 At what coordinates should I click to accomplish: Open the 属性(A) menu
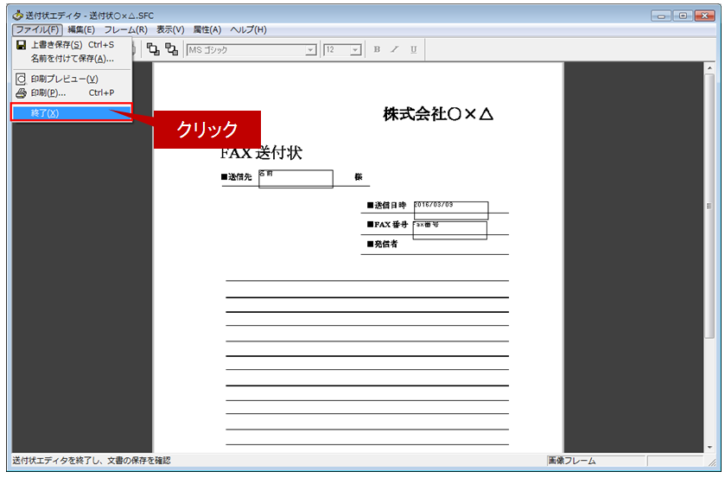tap(207, 29)
